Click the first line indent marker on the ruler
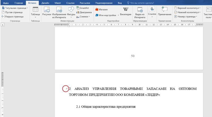Image resolution: width=212 pixels, height=117 pixels. pyautogui.click(x=69, y=24)
